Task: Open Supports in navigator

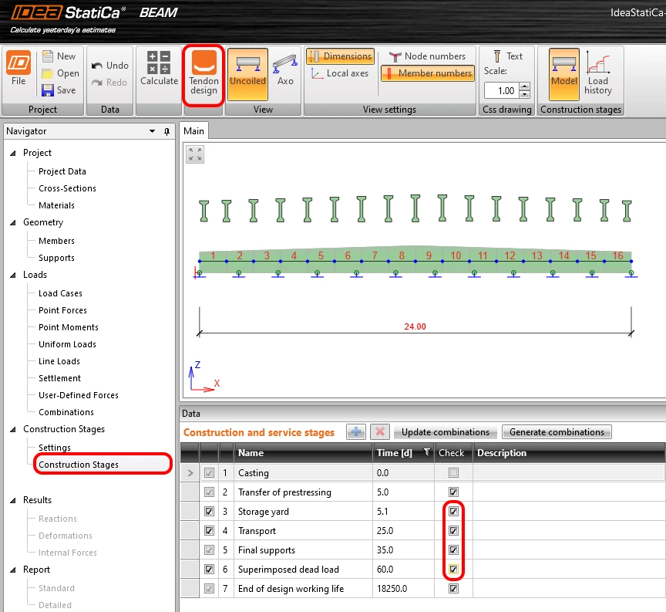Action: pyautogui.click(x=56, y=258)
